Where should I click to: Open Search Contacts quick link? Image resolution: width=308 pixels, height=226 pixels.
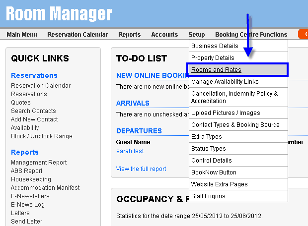[x=33, y=111]
